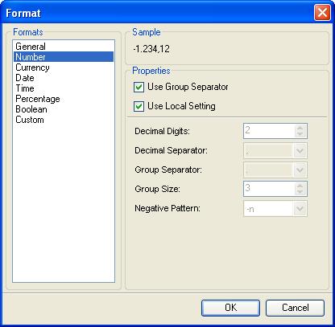Expand the Decimal Separator dropdown

(300, 151)
